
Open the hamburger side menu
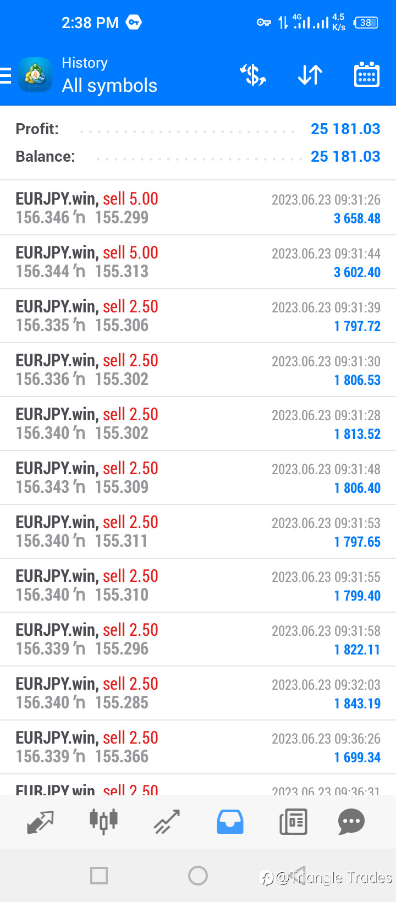tap(5, 75)
